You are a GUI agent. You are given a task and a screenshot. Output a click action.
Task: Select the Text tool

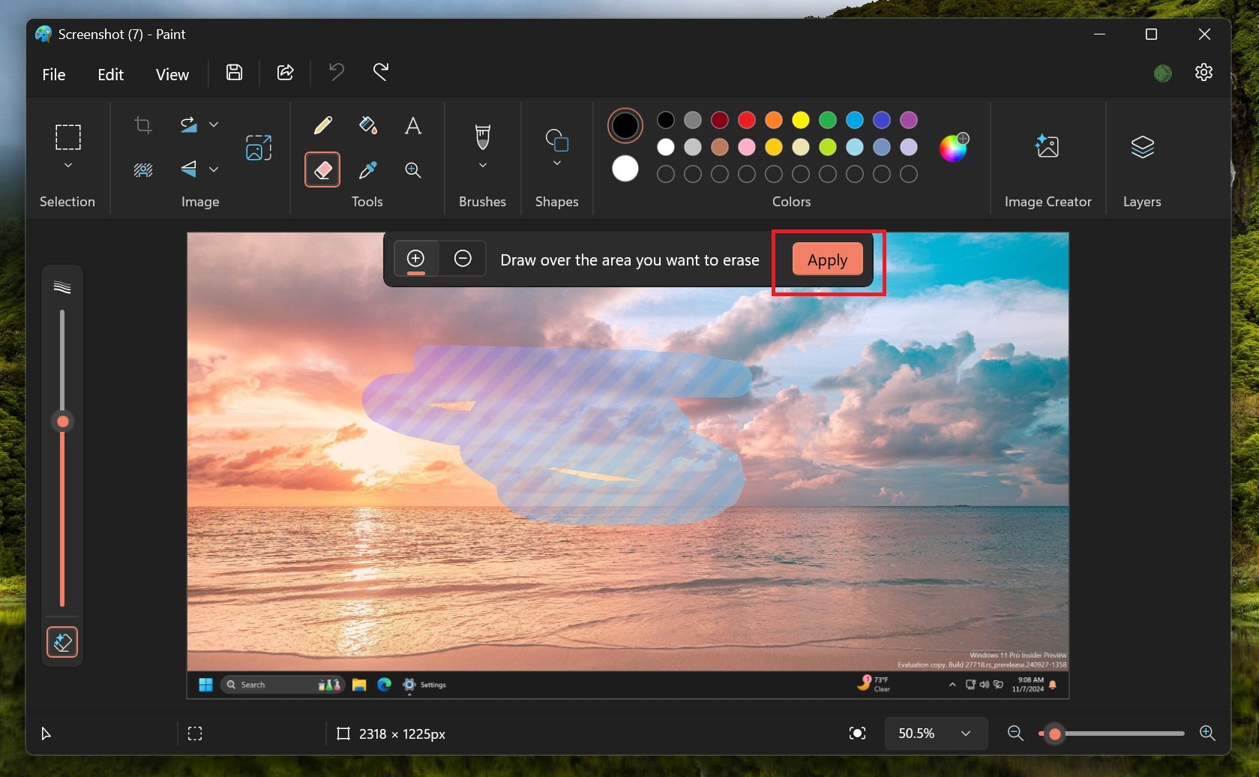[x=412, y=125]
